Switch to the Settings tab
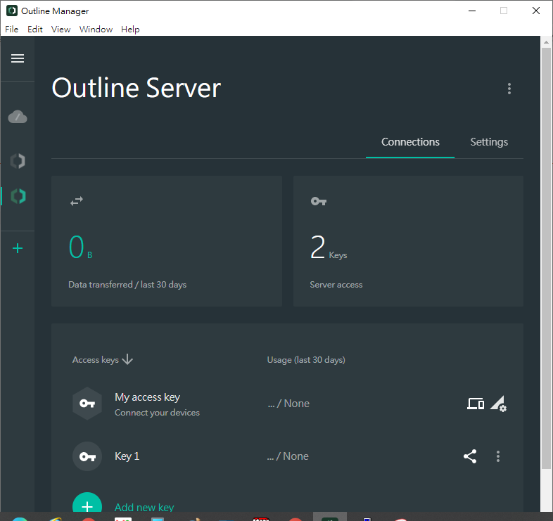553x521 pixels. (x=489, y=142)
